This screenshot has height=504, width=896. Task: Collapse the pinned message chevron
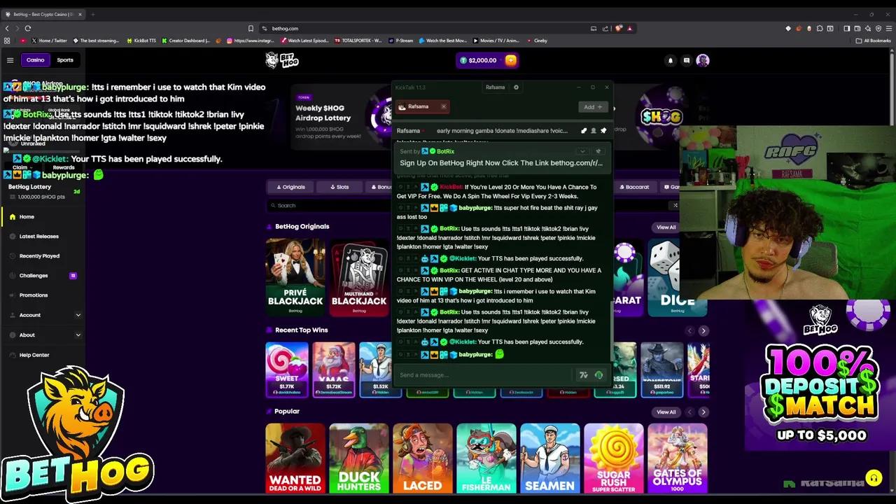click(x=582, y=151)
